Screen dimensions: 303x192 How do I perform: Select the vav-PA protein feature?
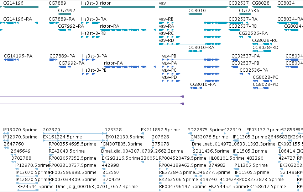click(x=190, y=67)
